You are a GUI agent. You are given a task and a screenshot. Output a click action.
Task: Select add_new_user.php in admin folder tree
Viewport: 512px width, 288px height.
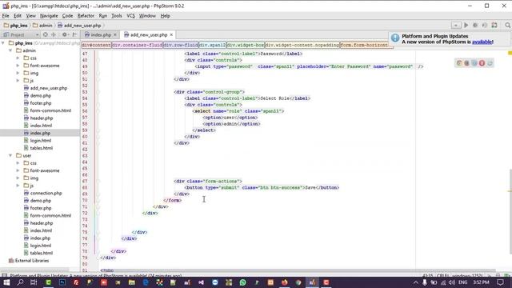pos(46,88)
